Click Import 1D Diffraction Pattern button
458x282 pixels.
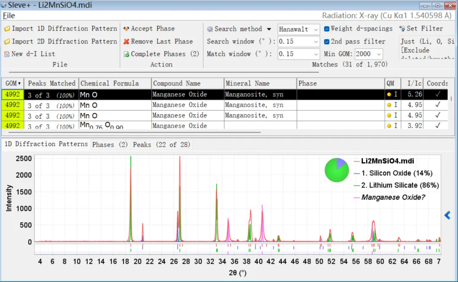tap(61, 29)
